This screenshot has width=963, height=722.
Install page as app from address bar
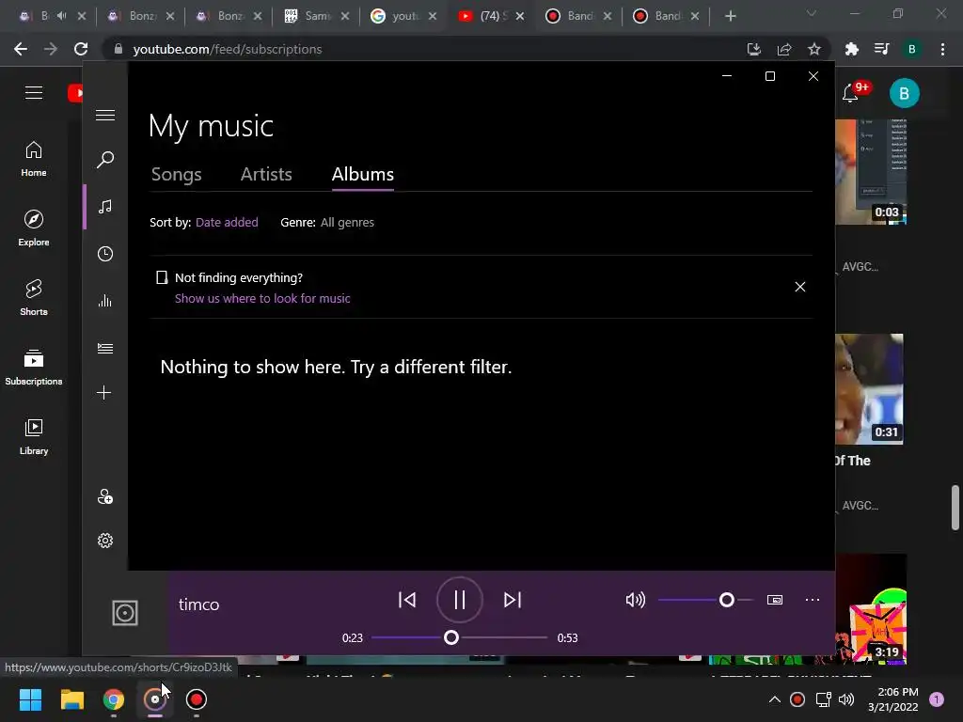[x=753, y=49]
